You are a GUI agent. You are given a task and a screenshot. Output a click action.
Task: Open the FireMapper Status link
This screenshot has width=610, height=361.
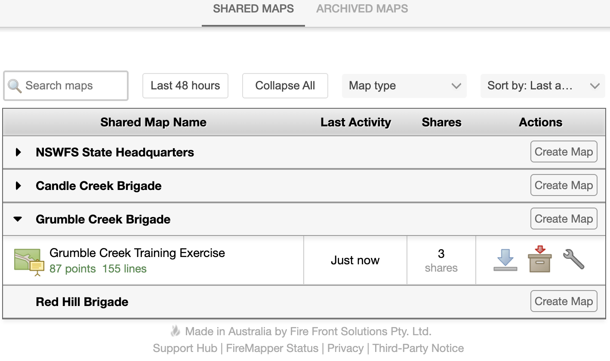click(272, 348)
